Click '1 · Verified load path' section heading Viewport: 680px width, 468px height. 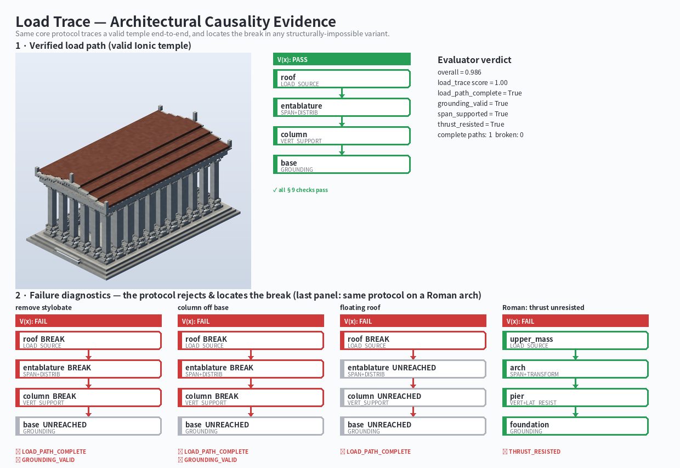(x=103, y=46)
